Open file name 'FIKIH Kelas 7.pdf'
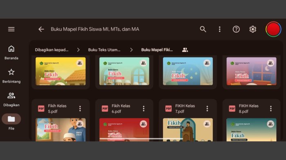Viewport: 286px width, 160px height. (185, 109)
